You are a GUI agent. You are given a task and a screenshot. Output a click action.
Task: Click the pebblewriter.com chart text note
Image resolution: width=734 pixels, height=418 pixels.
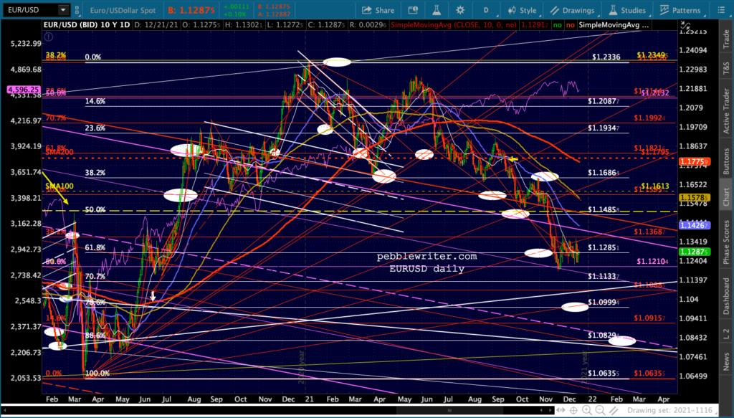[427, 257]
